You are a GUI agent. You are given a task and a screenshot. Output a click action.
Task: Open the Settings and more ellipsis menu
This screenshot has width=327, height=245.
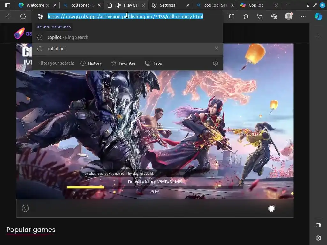coord(303,16)
